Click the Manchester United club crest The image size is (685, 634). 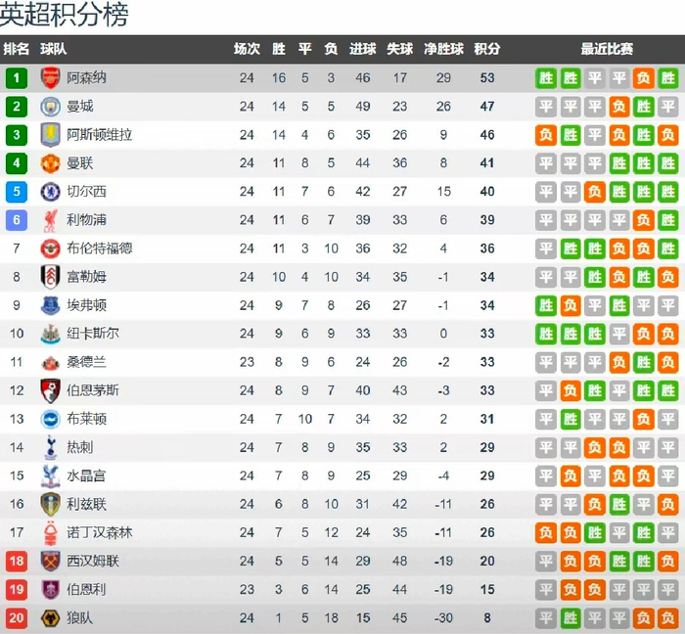(50, 163)
